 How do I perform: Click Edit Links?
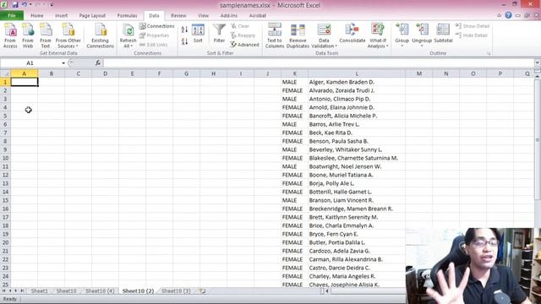coord(154,45)
